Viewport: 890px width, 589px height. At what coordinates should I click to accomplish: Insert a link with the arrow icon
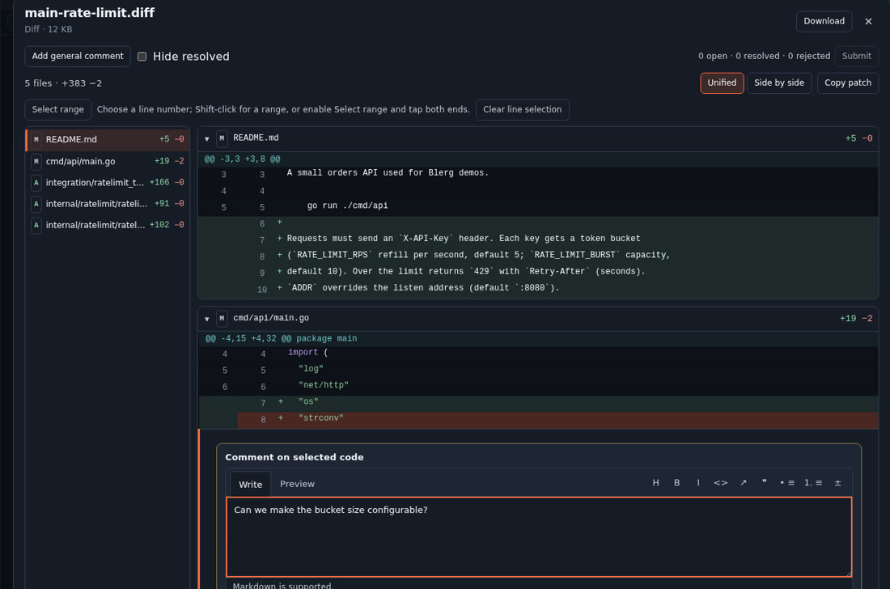(743, 483)
